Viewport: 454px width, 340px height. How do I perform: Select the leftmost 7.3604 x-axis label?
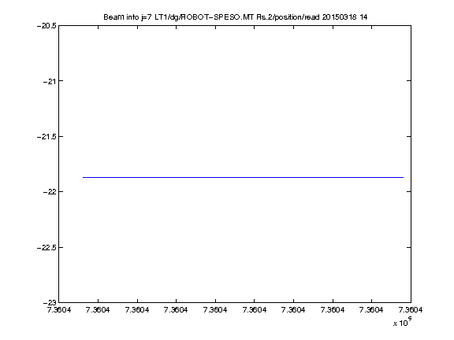[x=59, y=310]
